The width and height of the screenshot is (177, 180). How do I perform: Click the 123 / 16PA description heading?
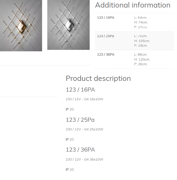click(80, 90)
